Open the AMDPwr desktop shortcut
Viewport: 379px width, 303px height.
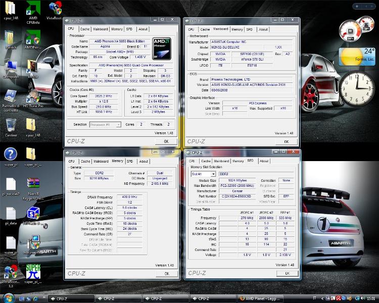[33, 39]
